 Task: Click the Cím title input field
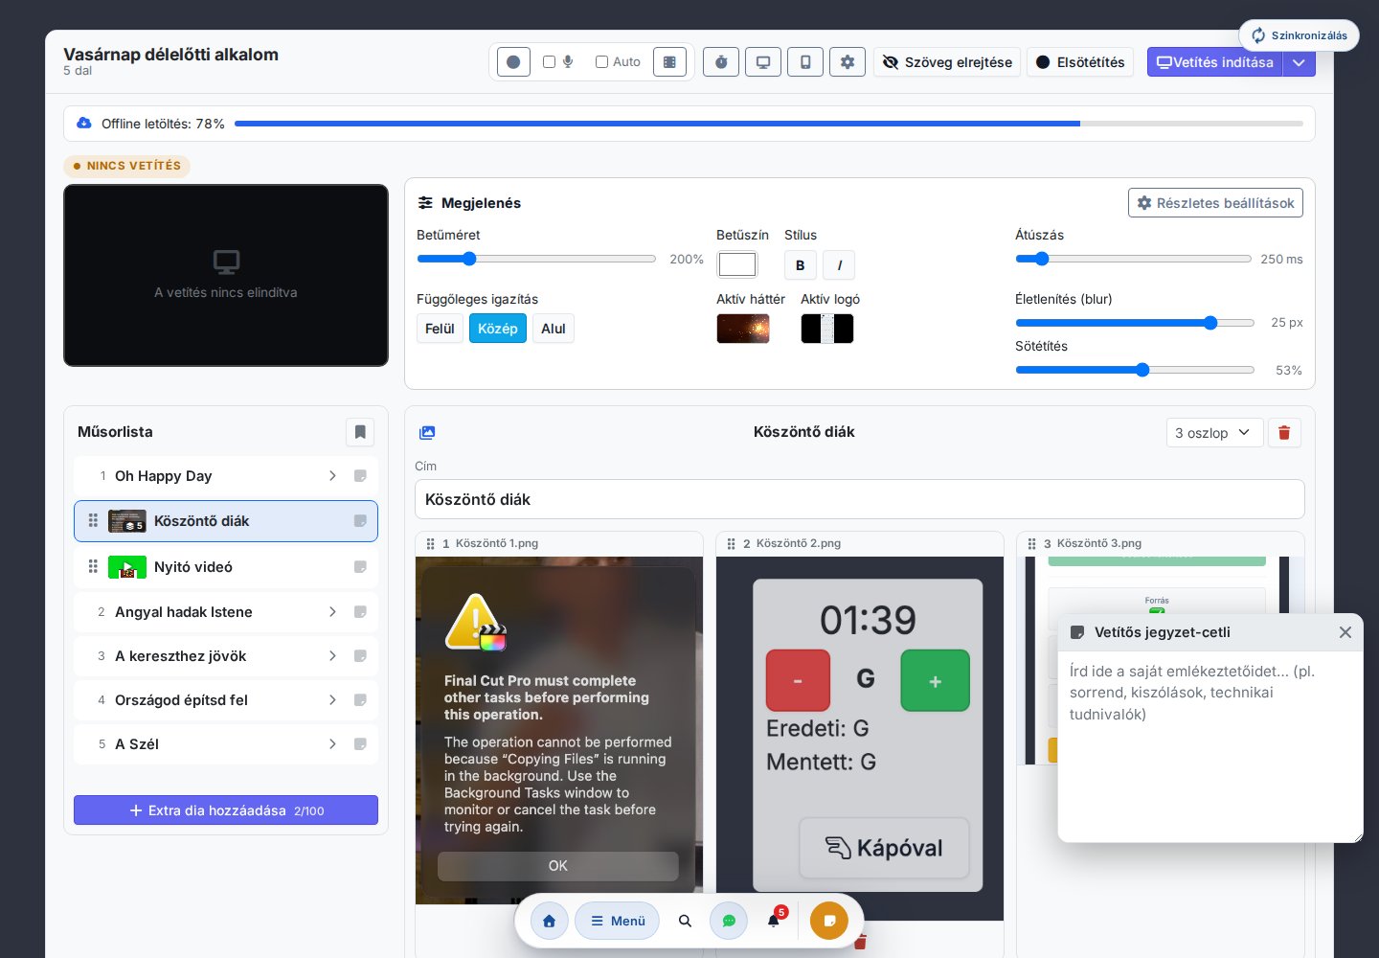coord(860,499)
